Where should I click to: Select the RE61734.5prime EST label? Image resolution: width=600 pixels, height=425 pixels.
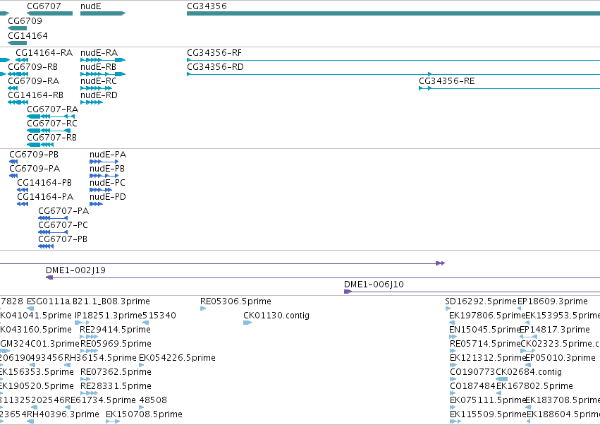pyautogui.click(x=100, y=400)
